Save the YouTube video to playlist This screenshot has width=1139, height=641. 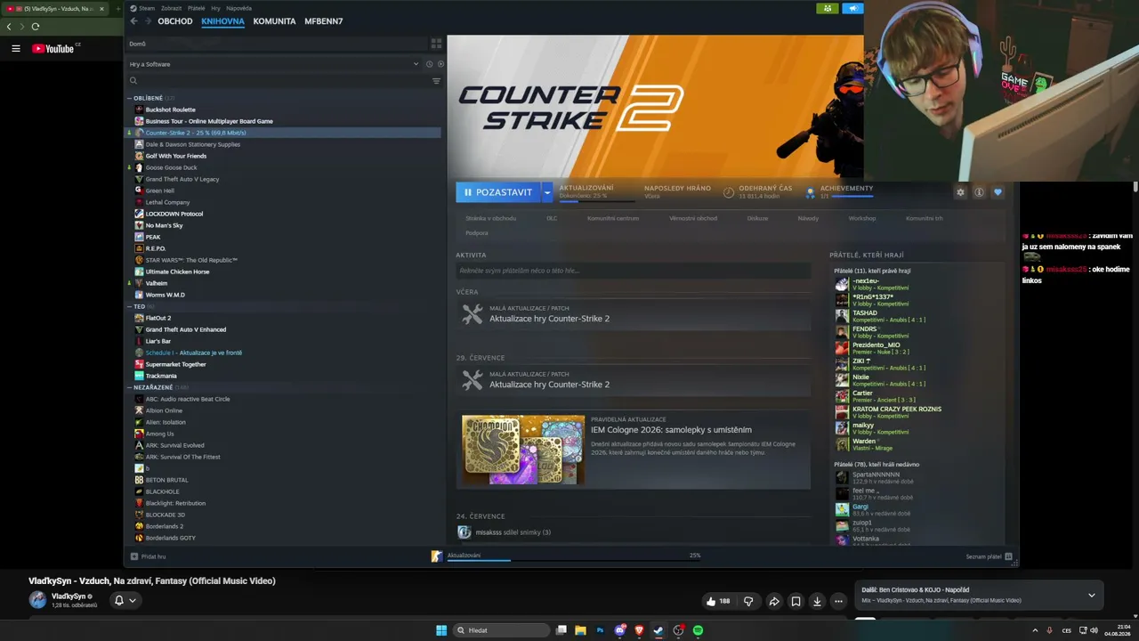(x=796, y=601)
